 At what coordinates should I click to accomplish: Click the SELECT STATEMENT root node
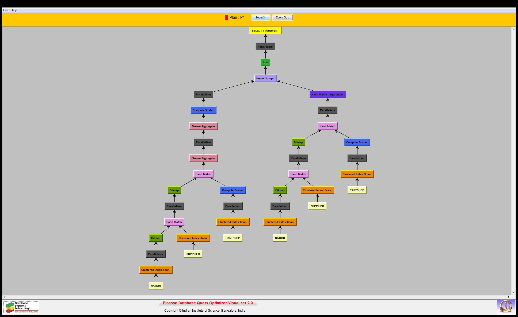click(265, 30)
